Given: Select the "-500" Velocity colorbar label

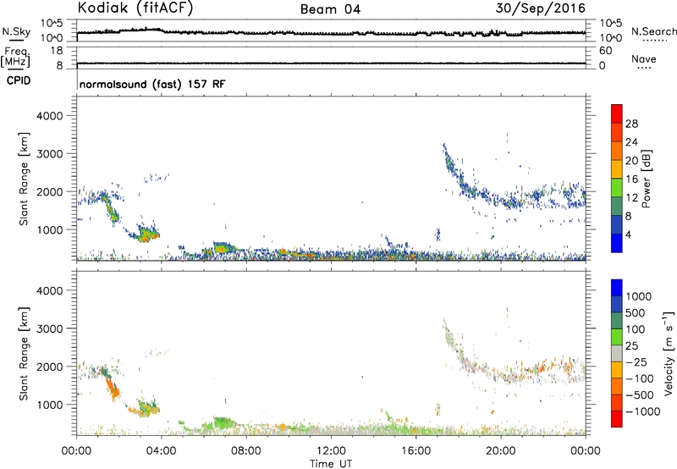Looking at the screenshot, I should [640, 395].
